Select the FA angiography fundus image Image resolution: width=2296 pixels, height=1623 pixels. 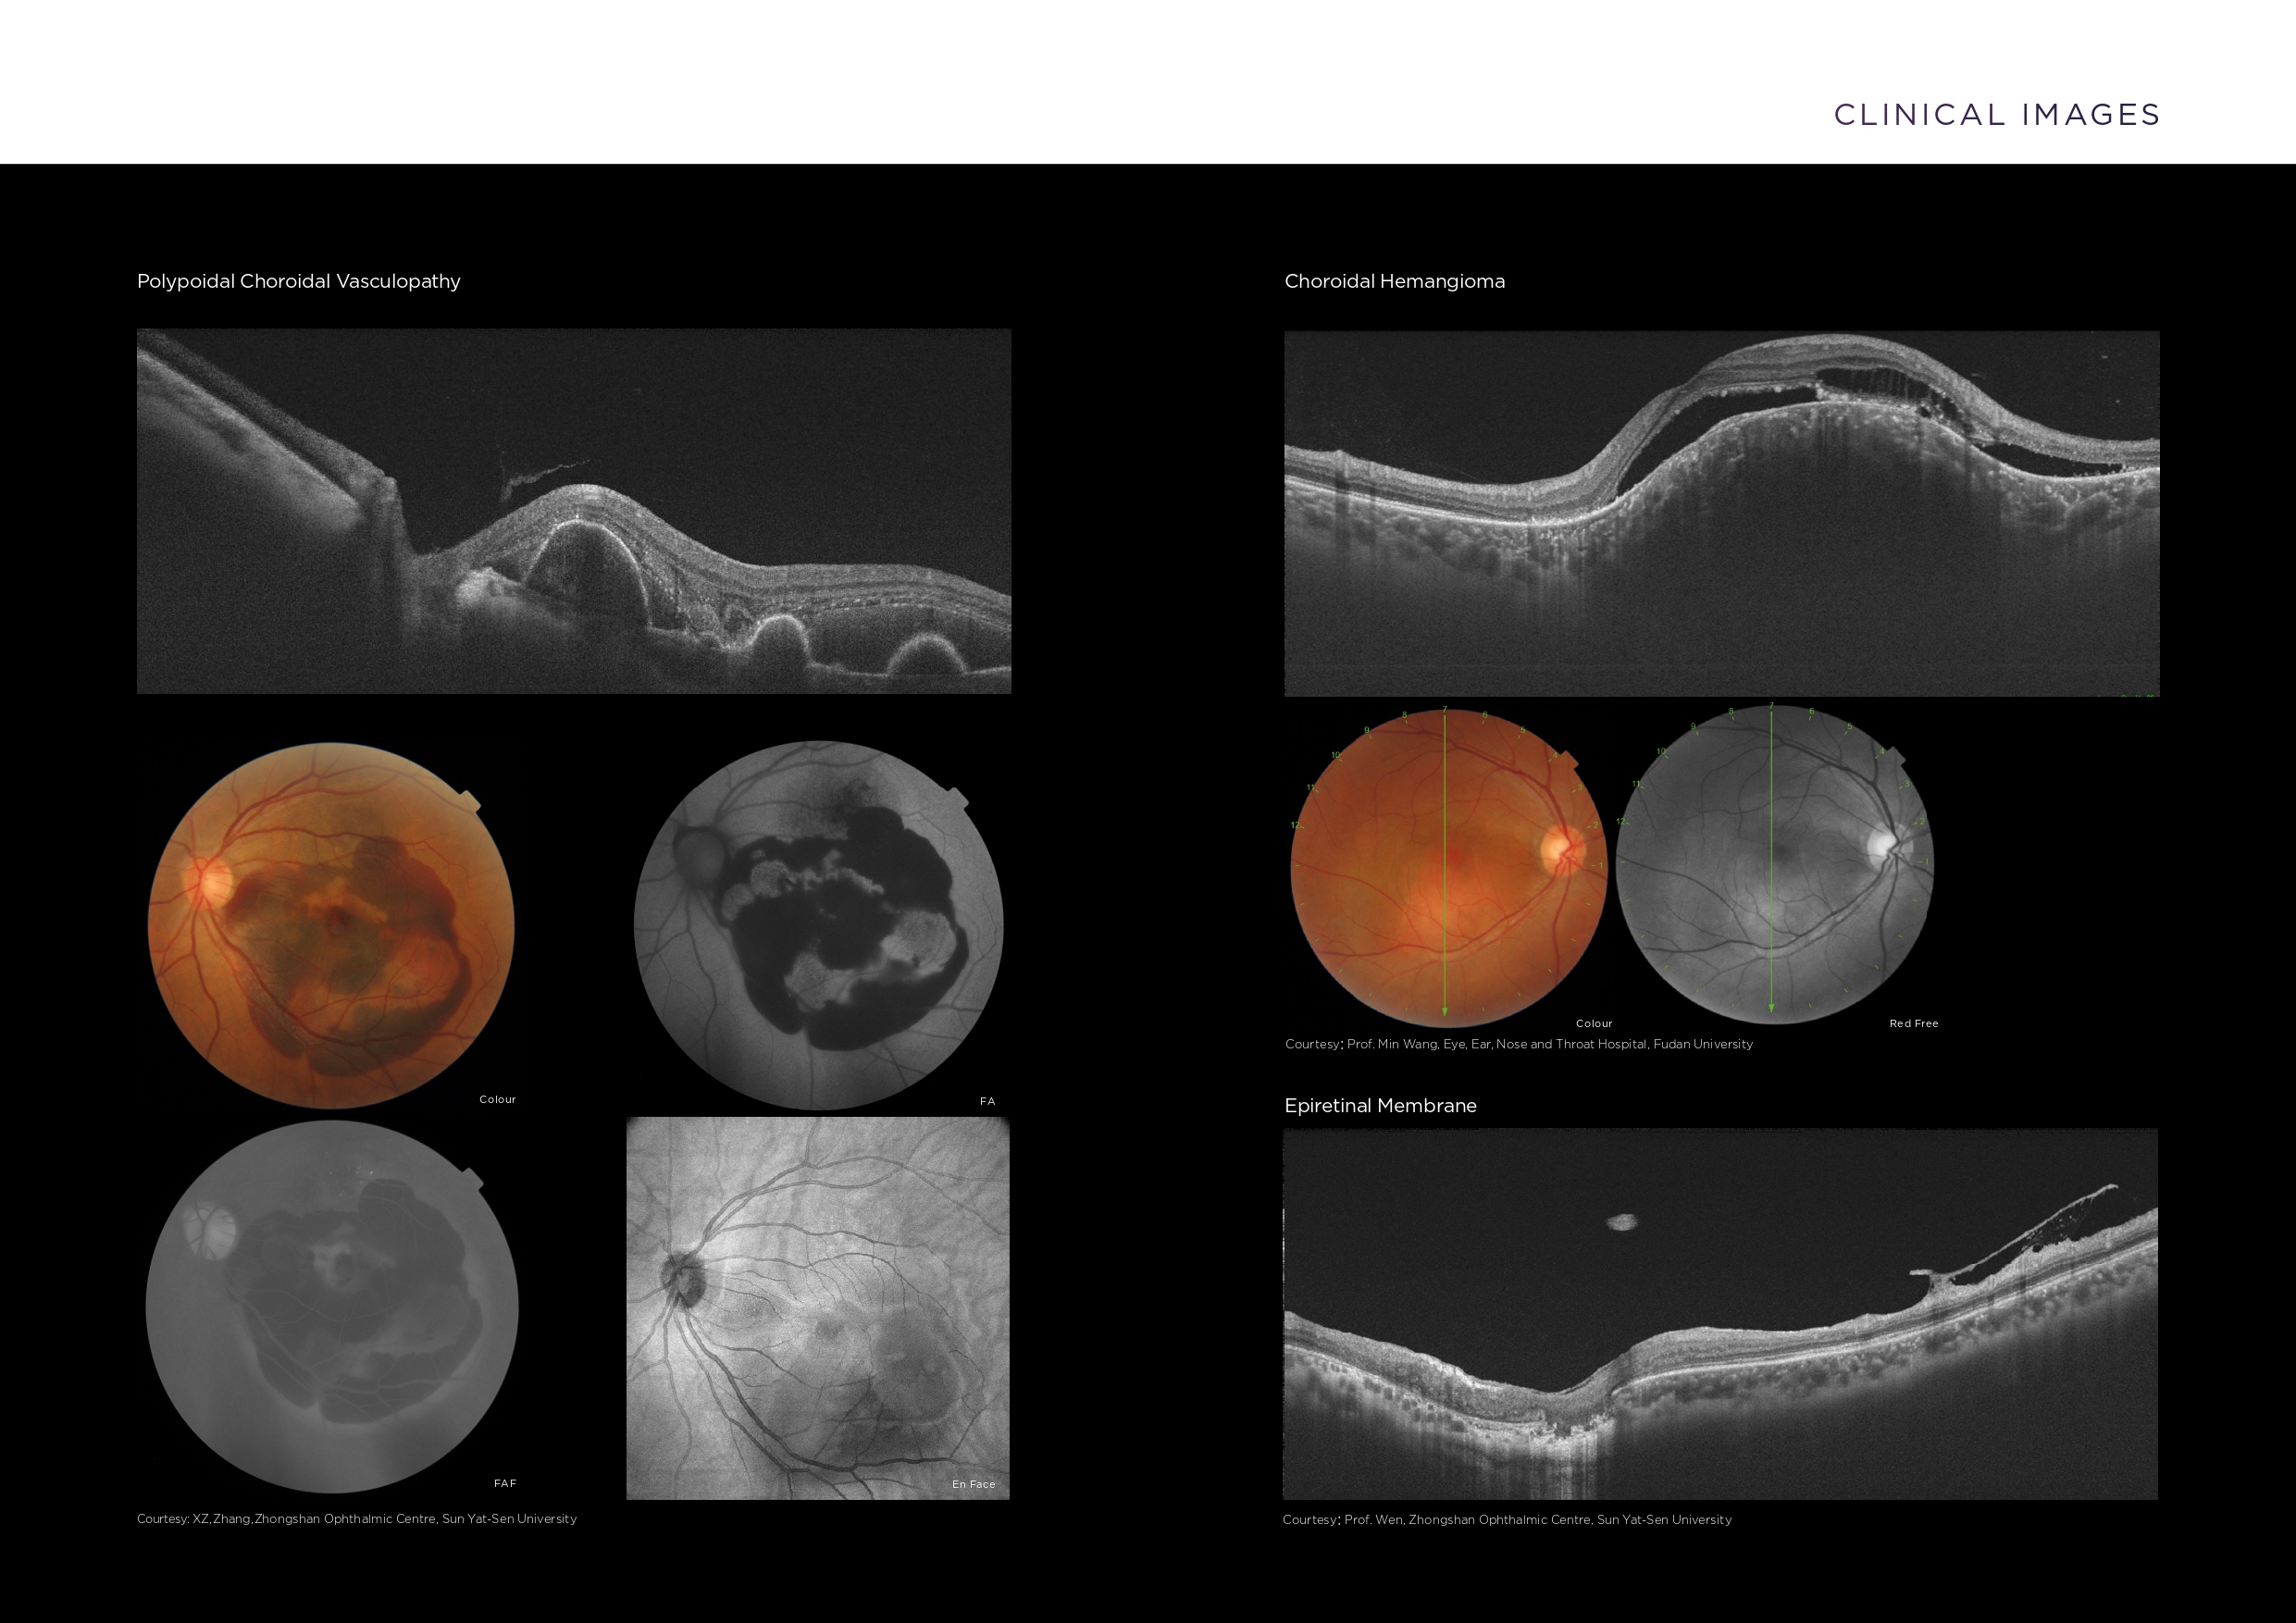(x=818, y=925)
